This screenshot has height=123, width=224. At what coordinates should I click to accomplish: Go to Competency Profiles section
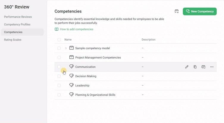17,24
